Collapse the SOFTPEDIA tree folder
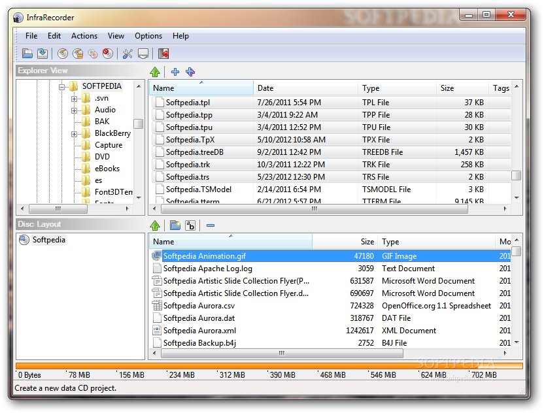Image resolution: width=544 pixels, height=413 pixels. pyautogui.click(x=61, y=87)
